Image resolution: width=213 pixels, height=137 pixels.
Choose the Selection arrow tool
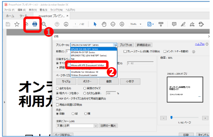(x=95, y=24)
